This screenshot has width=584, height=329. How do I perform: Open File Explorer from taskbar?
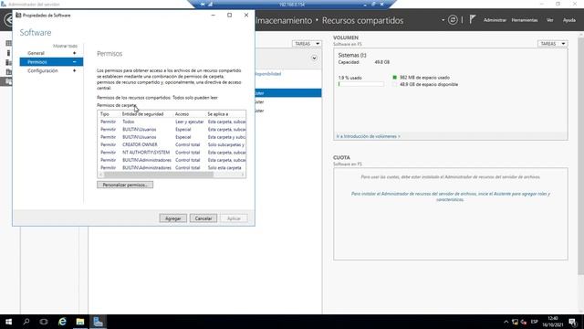coord(80,322)
